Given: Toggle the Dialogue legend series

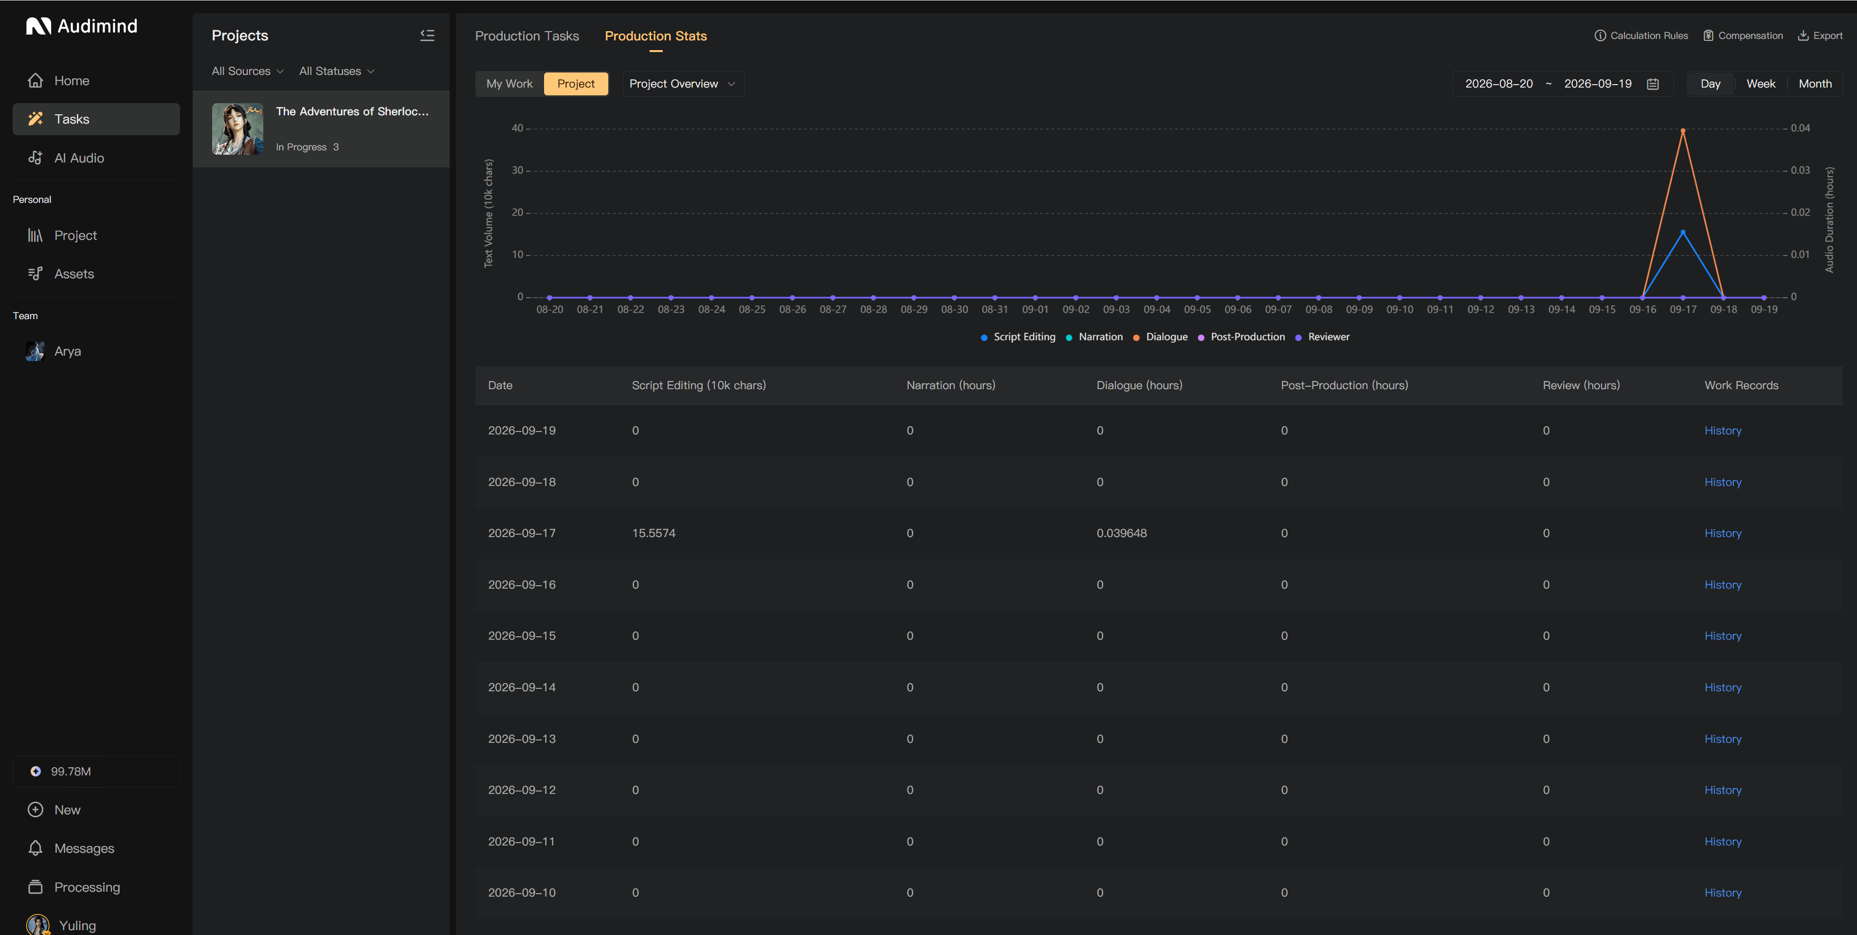Looking at the screenshot, I should [1160, 337].
